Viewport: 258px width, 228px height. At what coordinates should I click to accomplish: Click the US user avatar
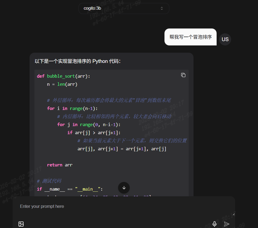(225, 39)
